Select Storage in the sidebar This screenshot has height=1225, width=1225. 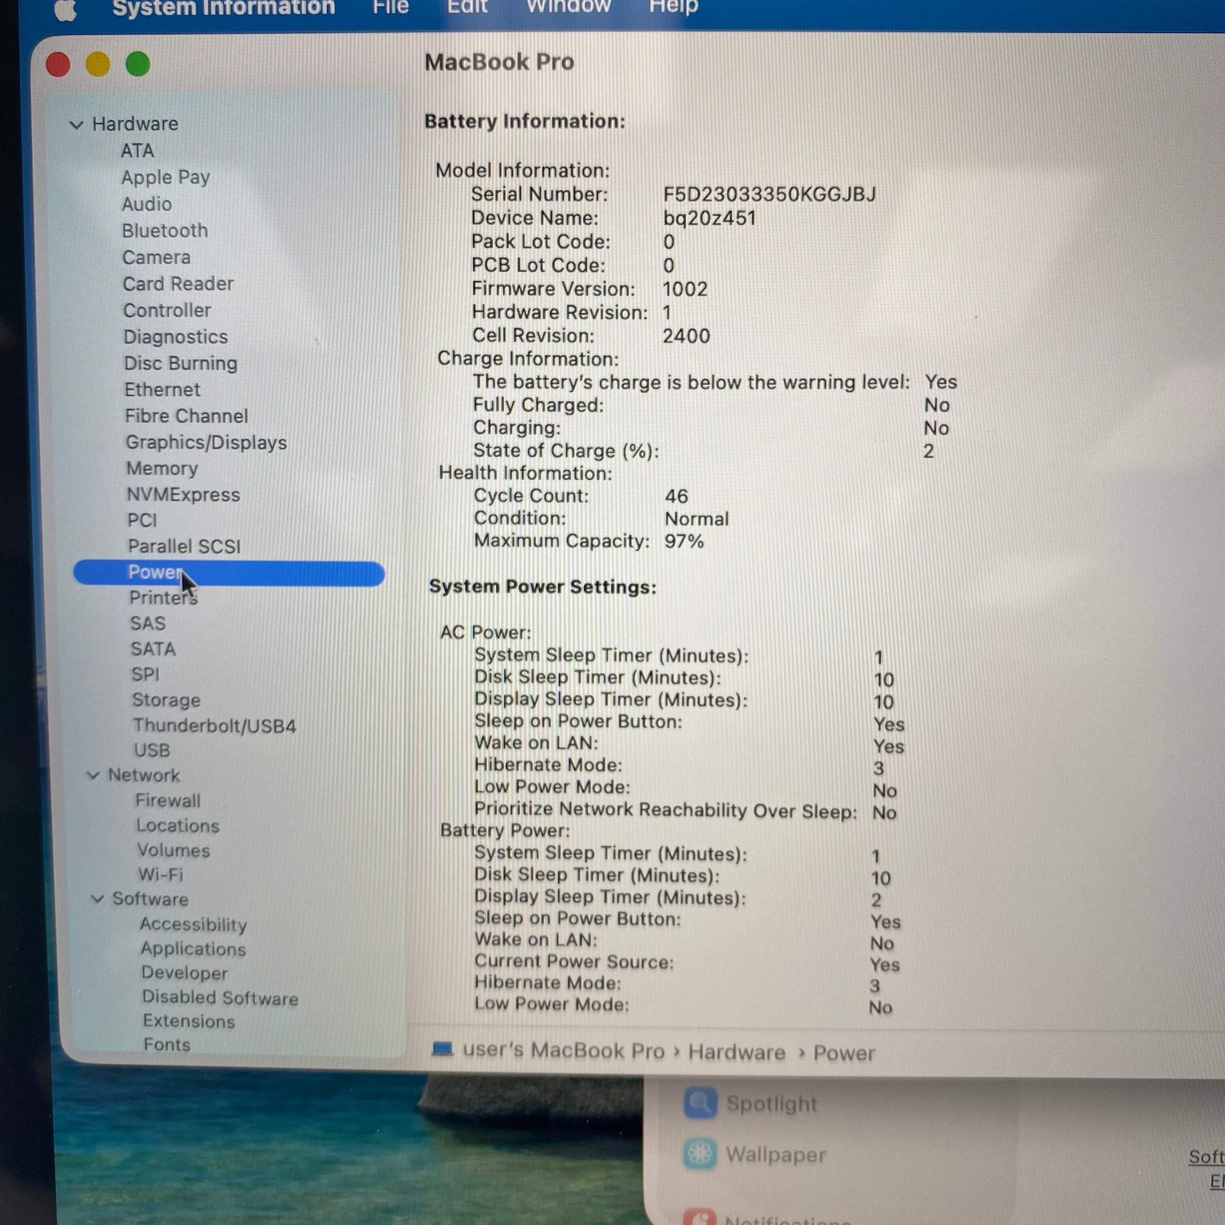[165, 700]
